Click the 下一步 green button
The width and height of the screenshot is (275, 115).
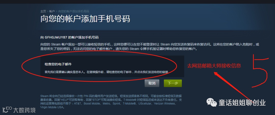point(173,83)
